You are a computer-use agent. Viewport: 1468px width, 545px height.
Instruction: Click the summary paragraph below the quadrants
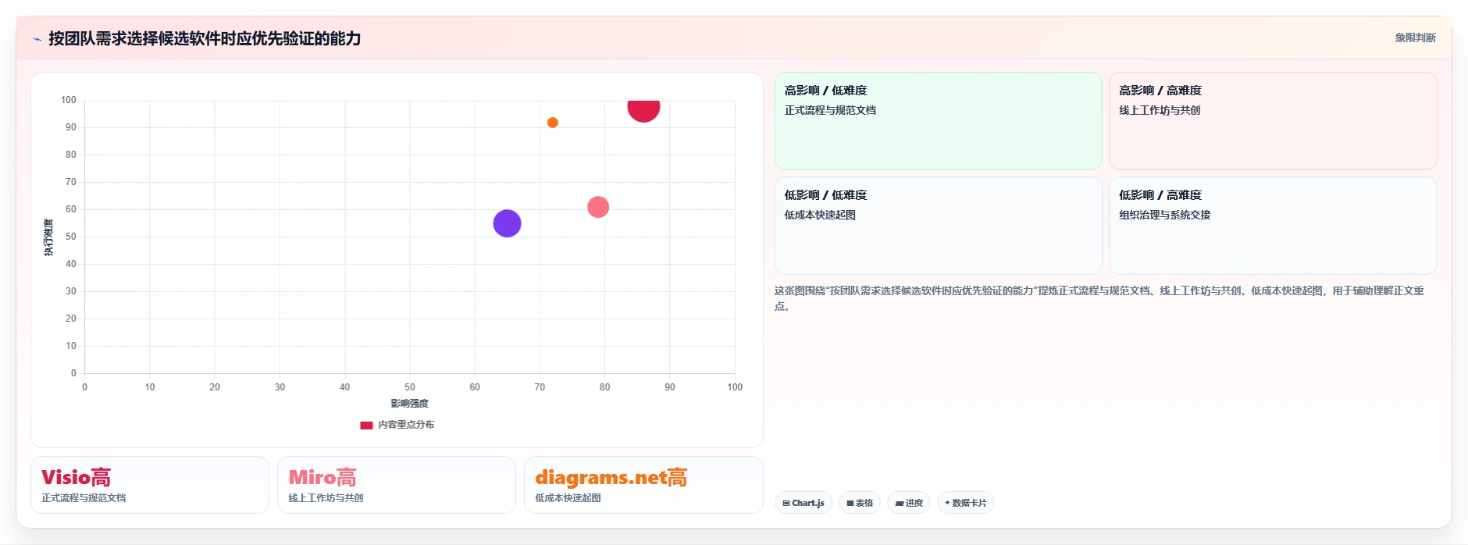[1099, 298]
